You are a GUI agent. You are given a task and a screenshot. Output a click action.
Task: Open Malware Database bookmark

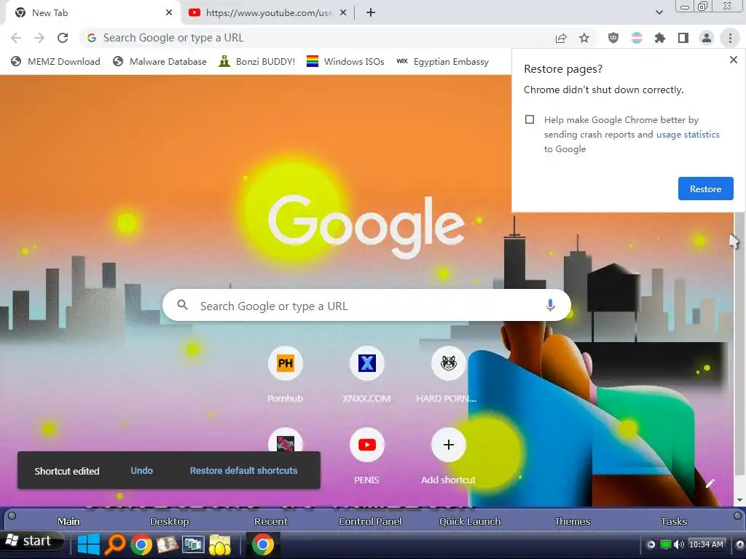(160, 61)
